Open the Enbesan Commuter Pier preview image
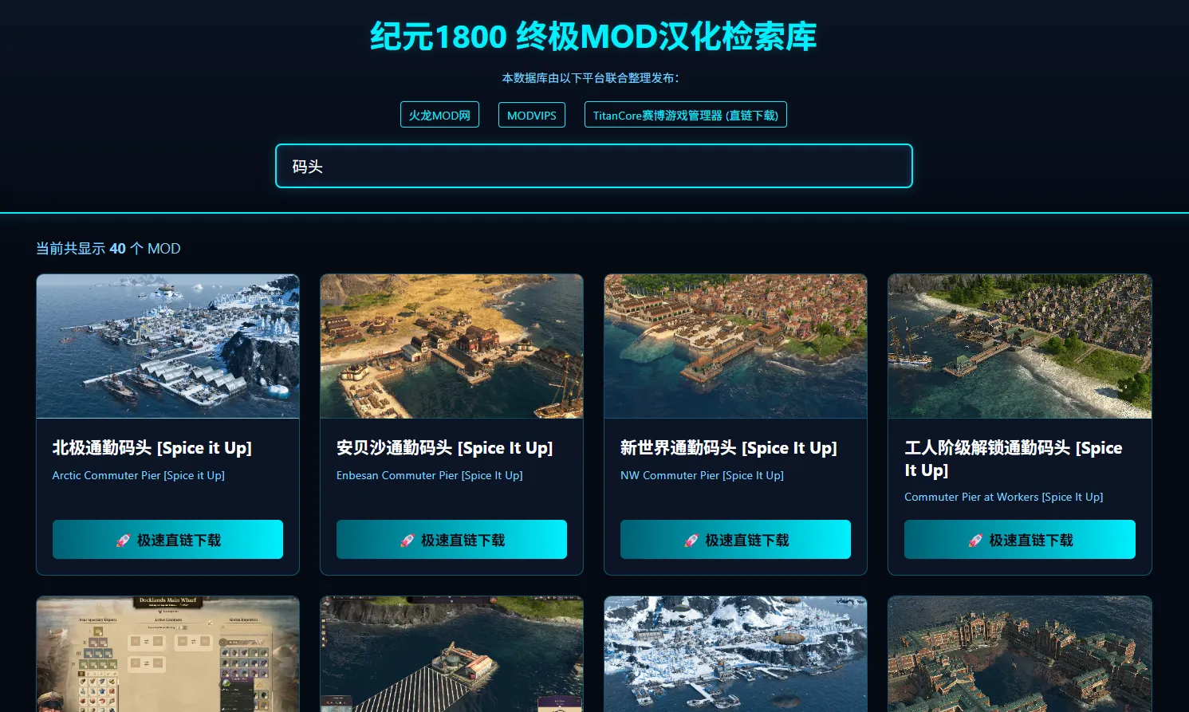This screenshot has width=1189, height=712. pyautogui.click(x=451, y=346)
